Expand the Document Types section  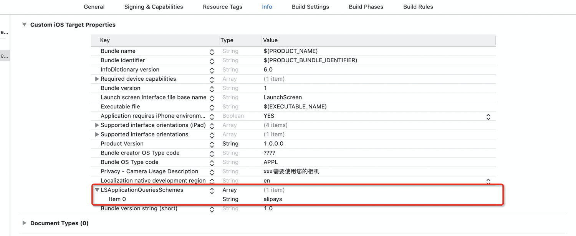[x=24, y=223]
